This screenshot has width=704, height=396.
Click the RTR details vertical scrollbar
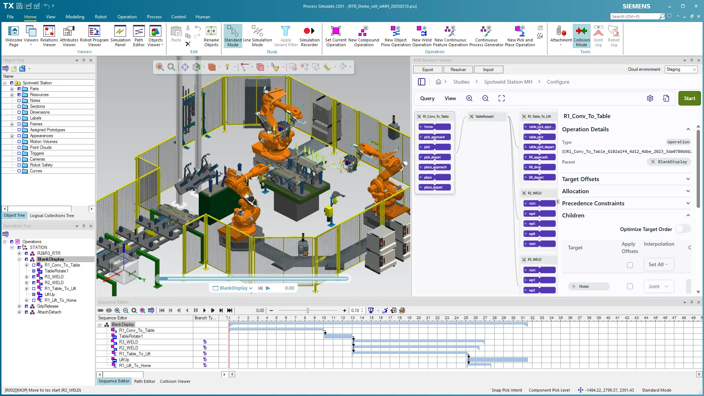(698, 169)
